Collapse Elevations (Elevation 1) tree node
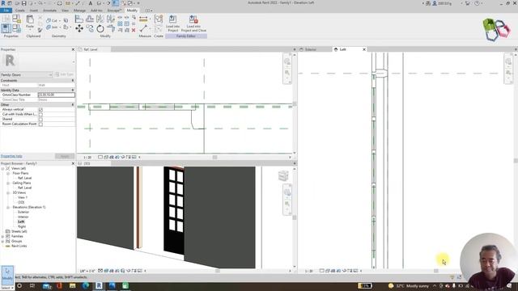Image resolution: width=518 pixels, height=291 pixels. click(8, 207)
